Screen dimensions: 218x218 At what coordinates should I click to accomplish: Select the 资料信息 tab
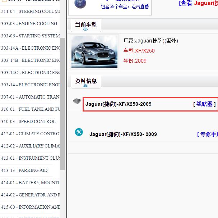(86, 82)
